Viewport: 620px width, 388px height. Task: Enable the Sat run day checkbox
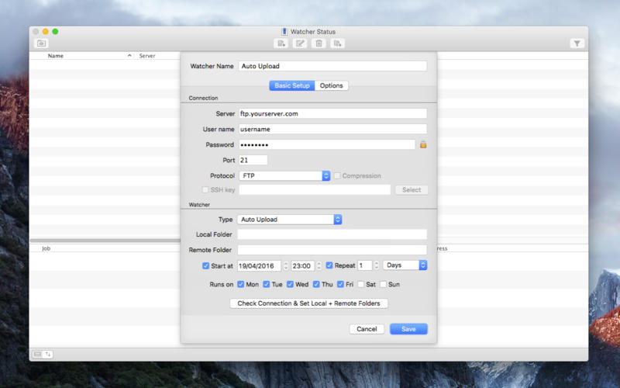tap(361, 285)
